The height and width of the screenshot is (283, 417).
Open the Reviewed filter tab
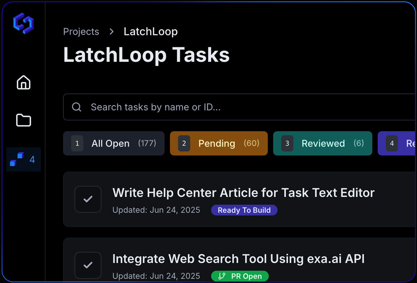pyautogui.click(x=322, y=143)
